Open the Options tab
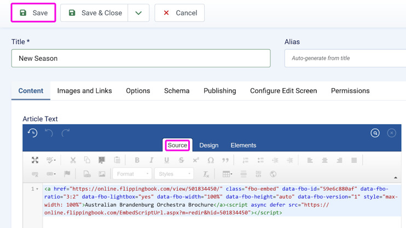The width and height of the screenshot is (406, 228). 138,91
